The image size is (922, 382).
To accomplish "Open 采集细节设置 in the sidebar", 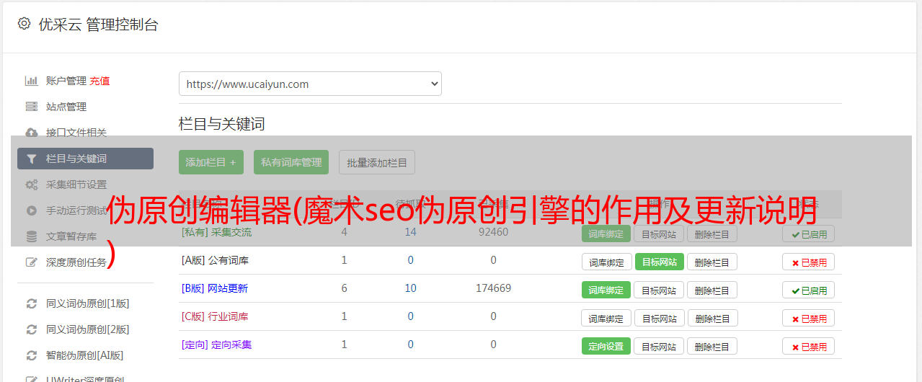I will point(76,185).
